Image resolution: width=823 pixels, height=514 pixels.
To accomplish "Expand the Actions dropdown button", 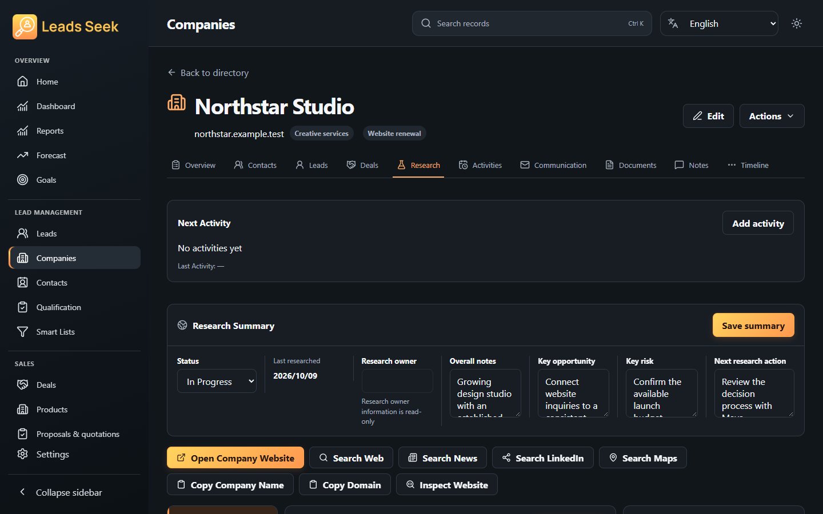I will 772,116.
